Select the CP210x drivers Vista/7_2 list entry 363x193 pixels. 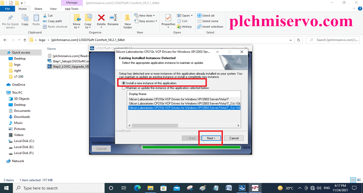[185, 103]
